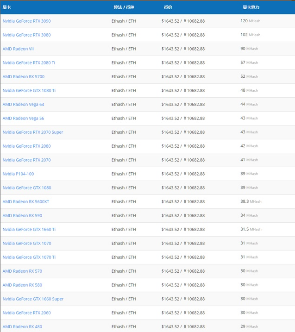Click Nvidia GeForce GTX 1660 Ti link
295x332 pixels.
point(29,230)
